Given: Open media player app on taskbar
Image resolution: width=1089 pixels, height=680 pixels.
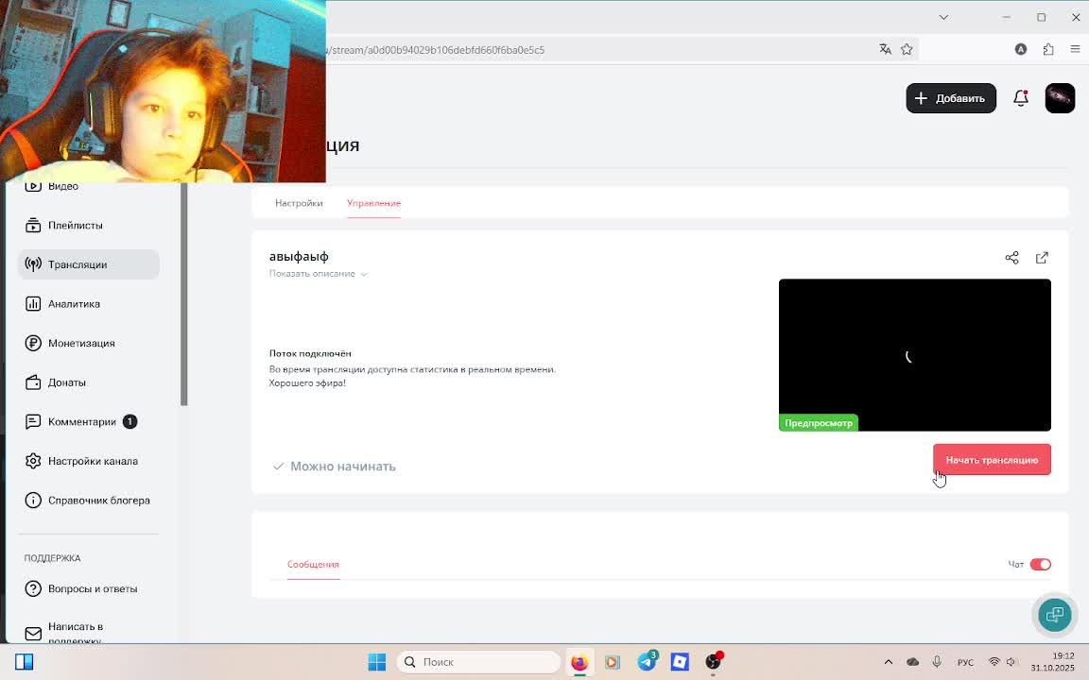Looking at the screenshot, I should (x=613, y=662).
